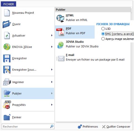Click the ENOVIA 3DLive label text
The width and height of the screenshot is (134, 131).
click(x=22, y=47)
